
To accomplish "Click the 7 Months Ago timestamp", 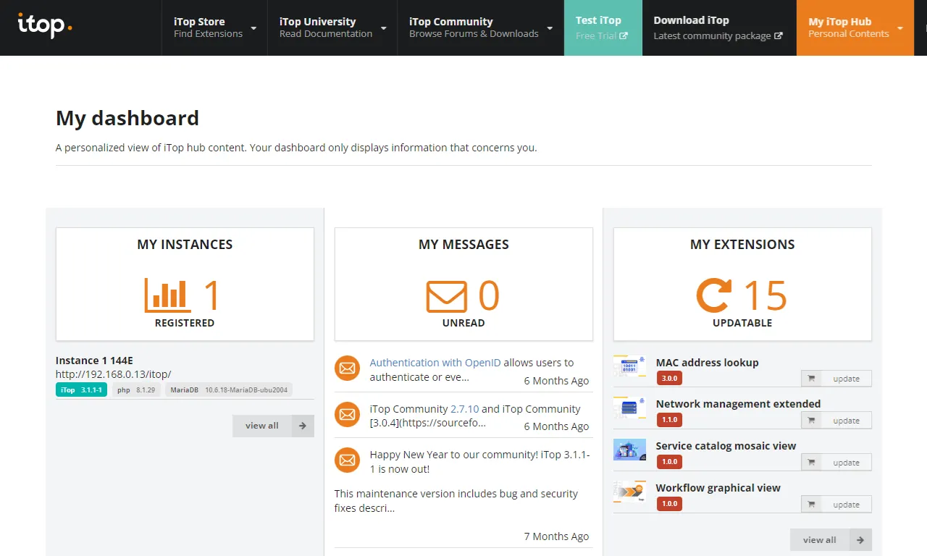I will point(556,536).
